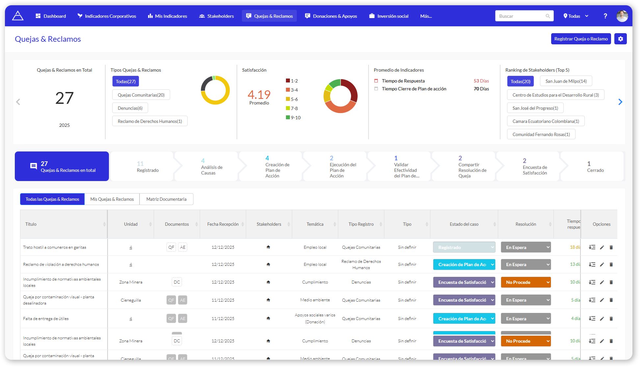Image resolution: width=640 pixels, height=367 pixels.
Task: Open help via the question mark icon
Action: (x=605, y=16)
